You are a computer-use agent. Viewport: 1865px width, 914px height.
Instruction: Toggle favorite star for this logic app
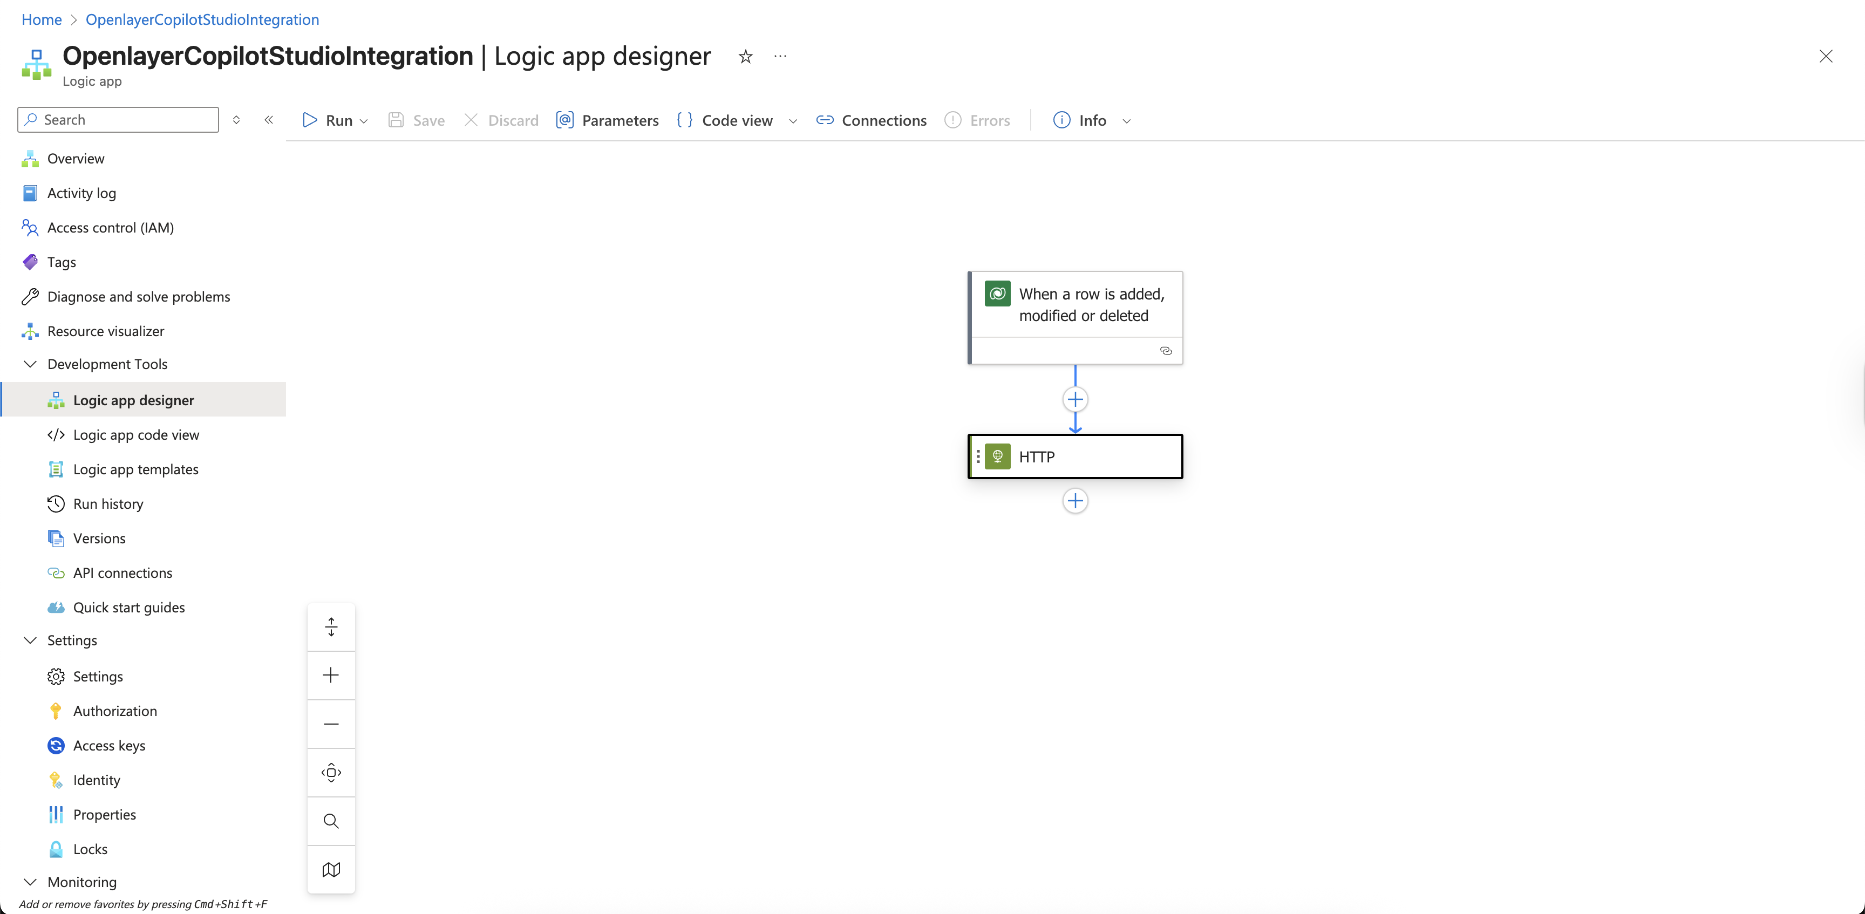pos(745,56)
